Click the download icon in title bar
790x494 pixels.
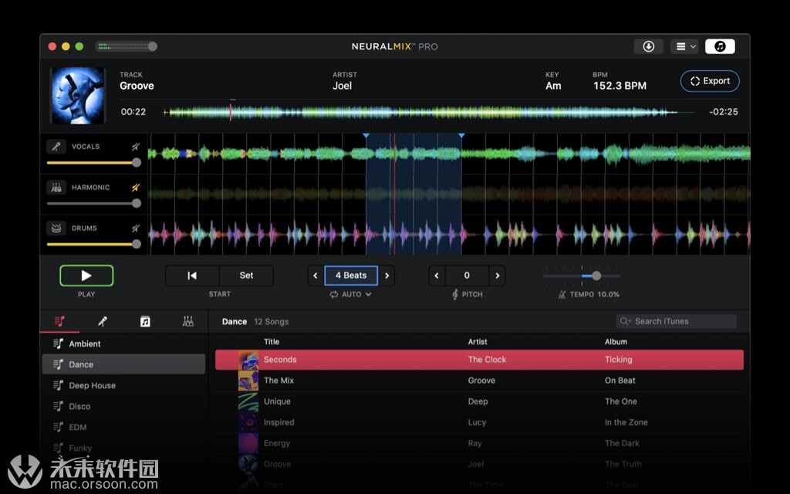coord(648,46)
